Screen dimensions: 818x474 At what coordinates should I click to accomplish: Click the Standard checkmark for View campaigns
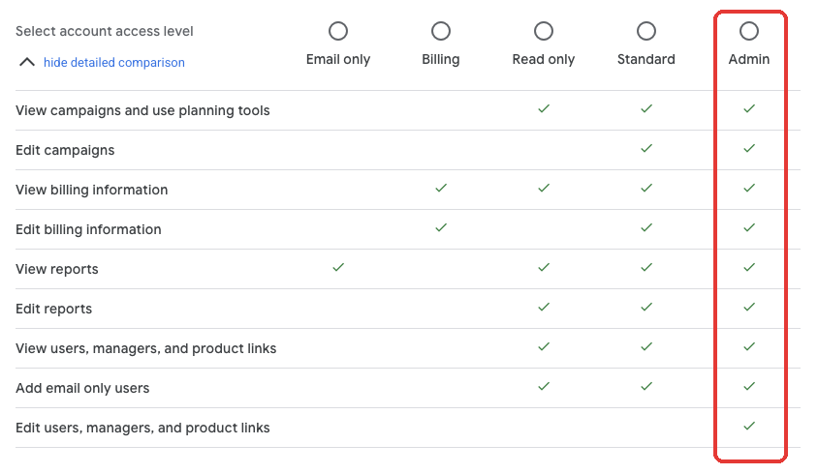click(x=646, y=108)
